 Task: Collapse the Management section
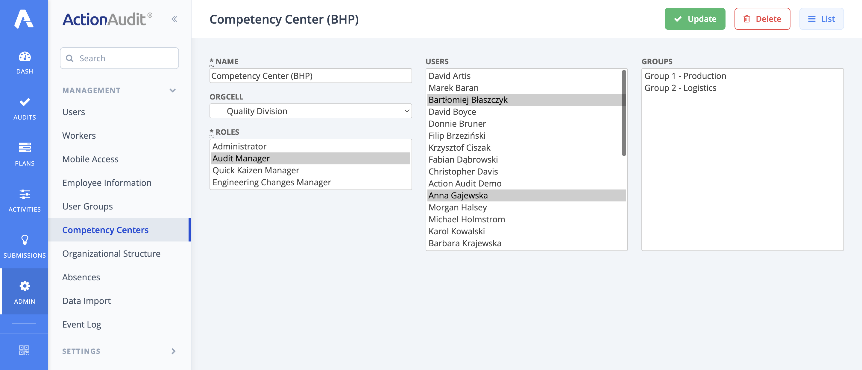click(x=173, y=90)
